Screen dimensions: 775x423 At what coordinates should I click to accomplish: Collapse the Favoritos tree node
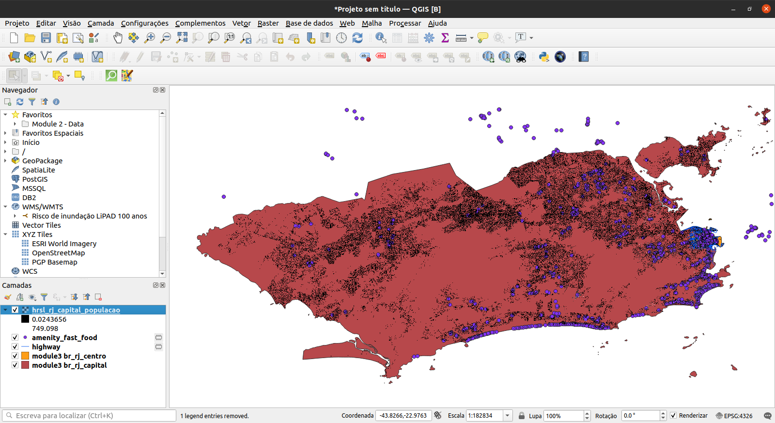[x=5, y=115]
